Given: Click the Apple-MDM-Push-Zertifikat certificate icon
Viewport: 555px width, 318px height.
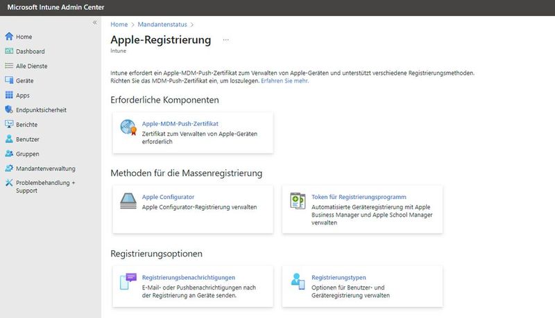Looking at the screenshot, I should click(x=128, y=127).
